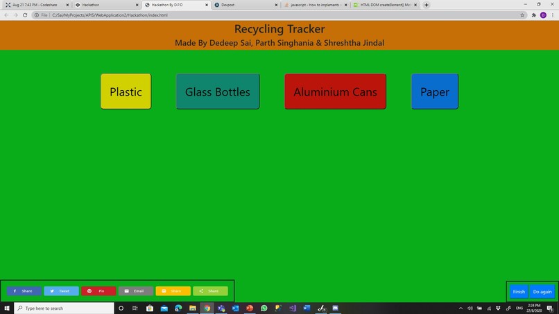This screenshot has height=314, width=559.
Task: Open Microsoft Word from the taskbar
Action: point(307,308)
